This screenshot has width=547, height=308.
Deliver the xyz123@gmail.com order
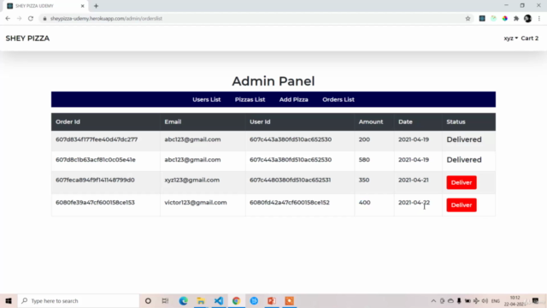click(462, 182)
